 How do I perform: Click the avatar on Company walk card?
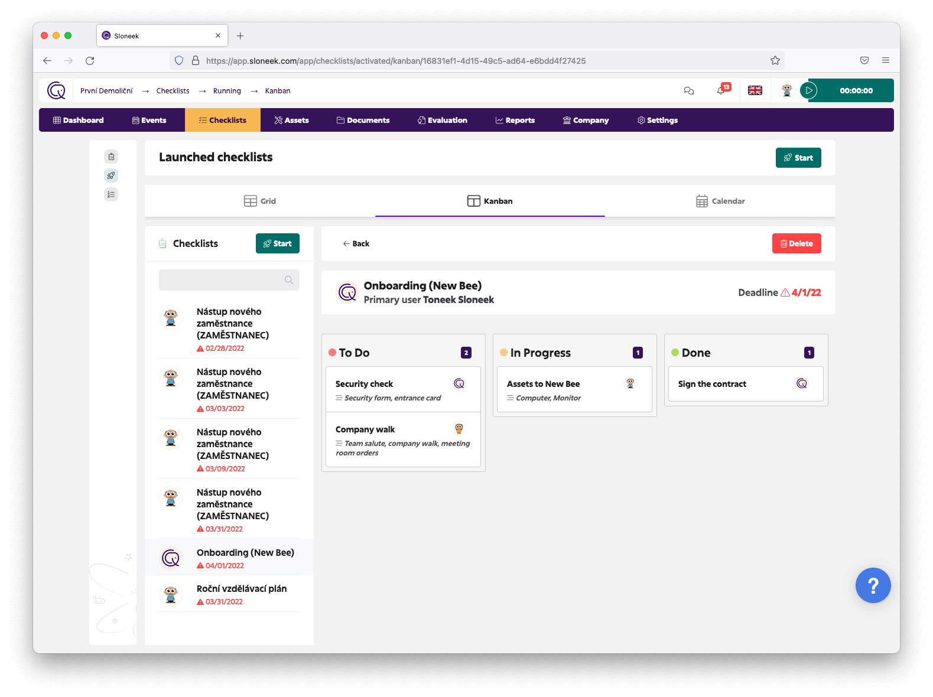click(x=459, y=429)
